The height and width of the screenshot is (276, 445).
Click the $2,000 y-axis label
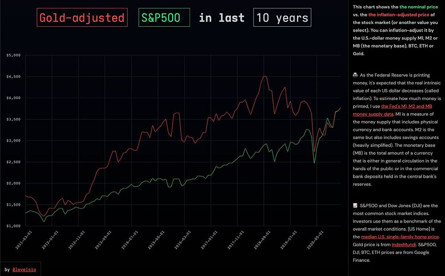point(13,184)
